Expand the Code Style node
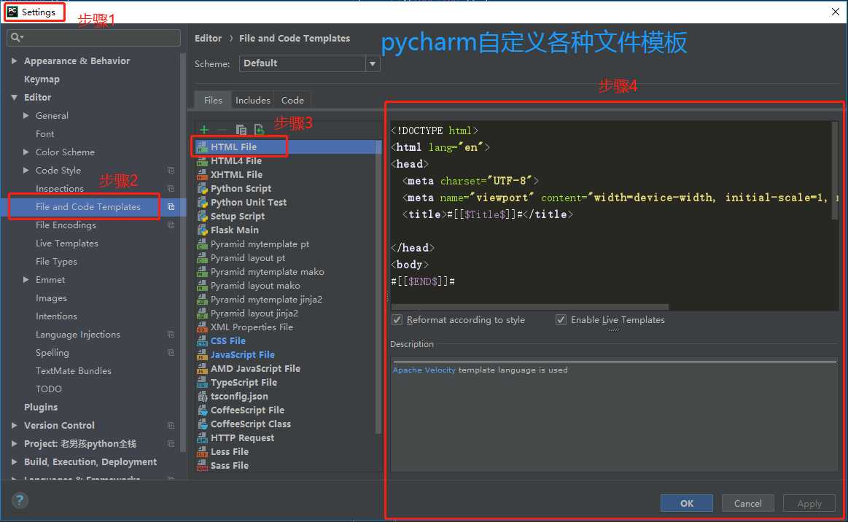Image resolution: width=848 pixels, height=522 pixels. tap(26, 171)
